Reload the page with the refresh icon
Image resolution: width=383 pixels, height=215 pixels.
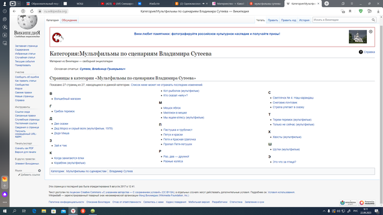pyautogui.click(x=32, y=11)
